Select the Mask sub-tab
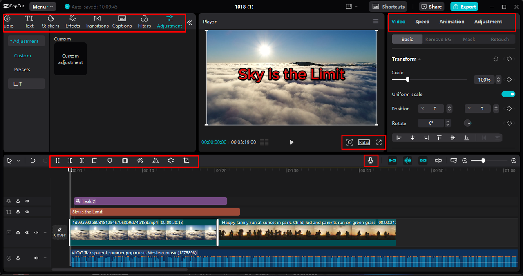 [469, 39]
